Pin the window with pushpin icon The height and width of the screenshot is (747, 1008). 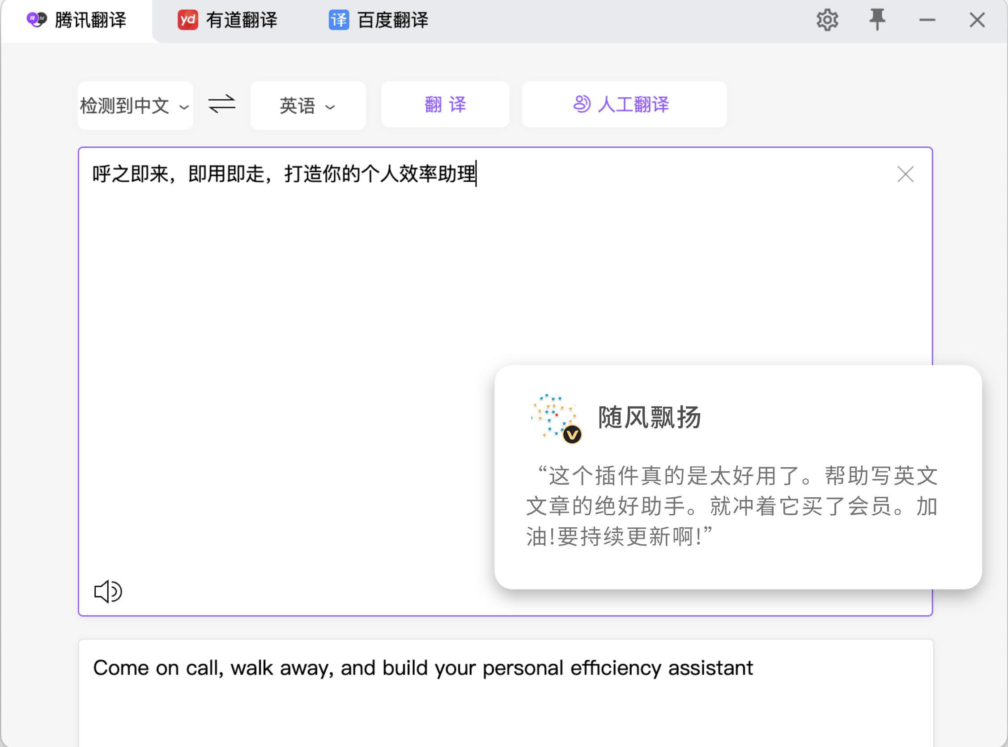(x=876, y=19)
